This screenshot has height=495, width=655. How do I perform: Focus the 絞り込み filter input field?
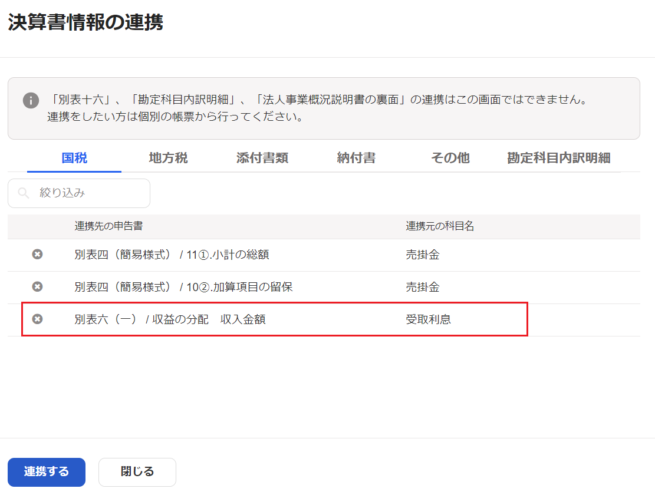pyautogui.click(x=79, y=193)
